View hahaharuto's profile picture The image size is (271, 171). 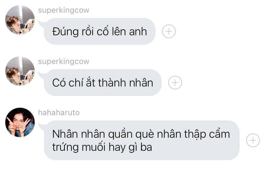click(20, 122)
